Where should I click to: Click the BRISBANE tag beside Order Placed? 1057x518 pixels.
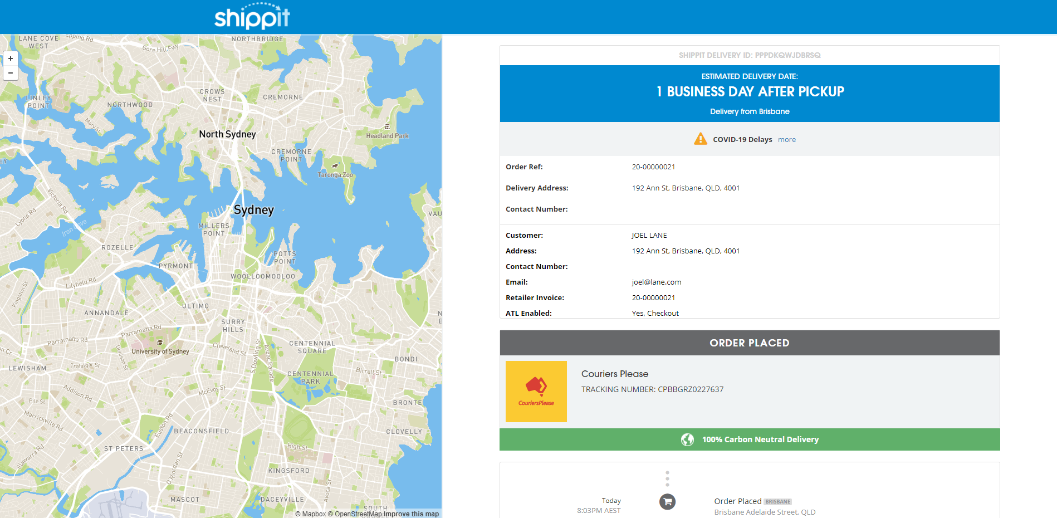point(777,502)
